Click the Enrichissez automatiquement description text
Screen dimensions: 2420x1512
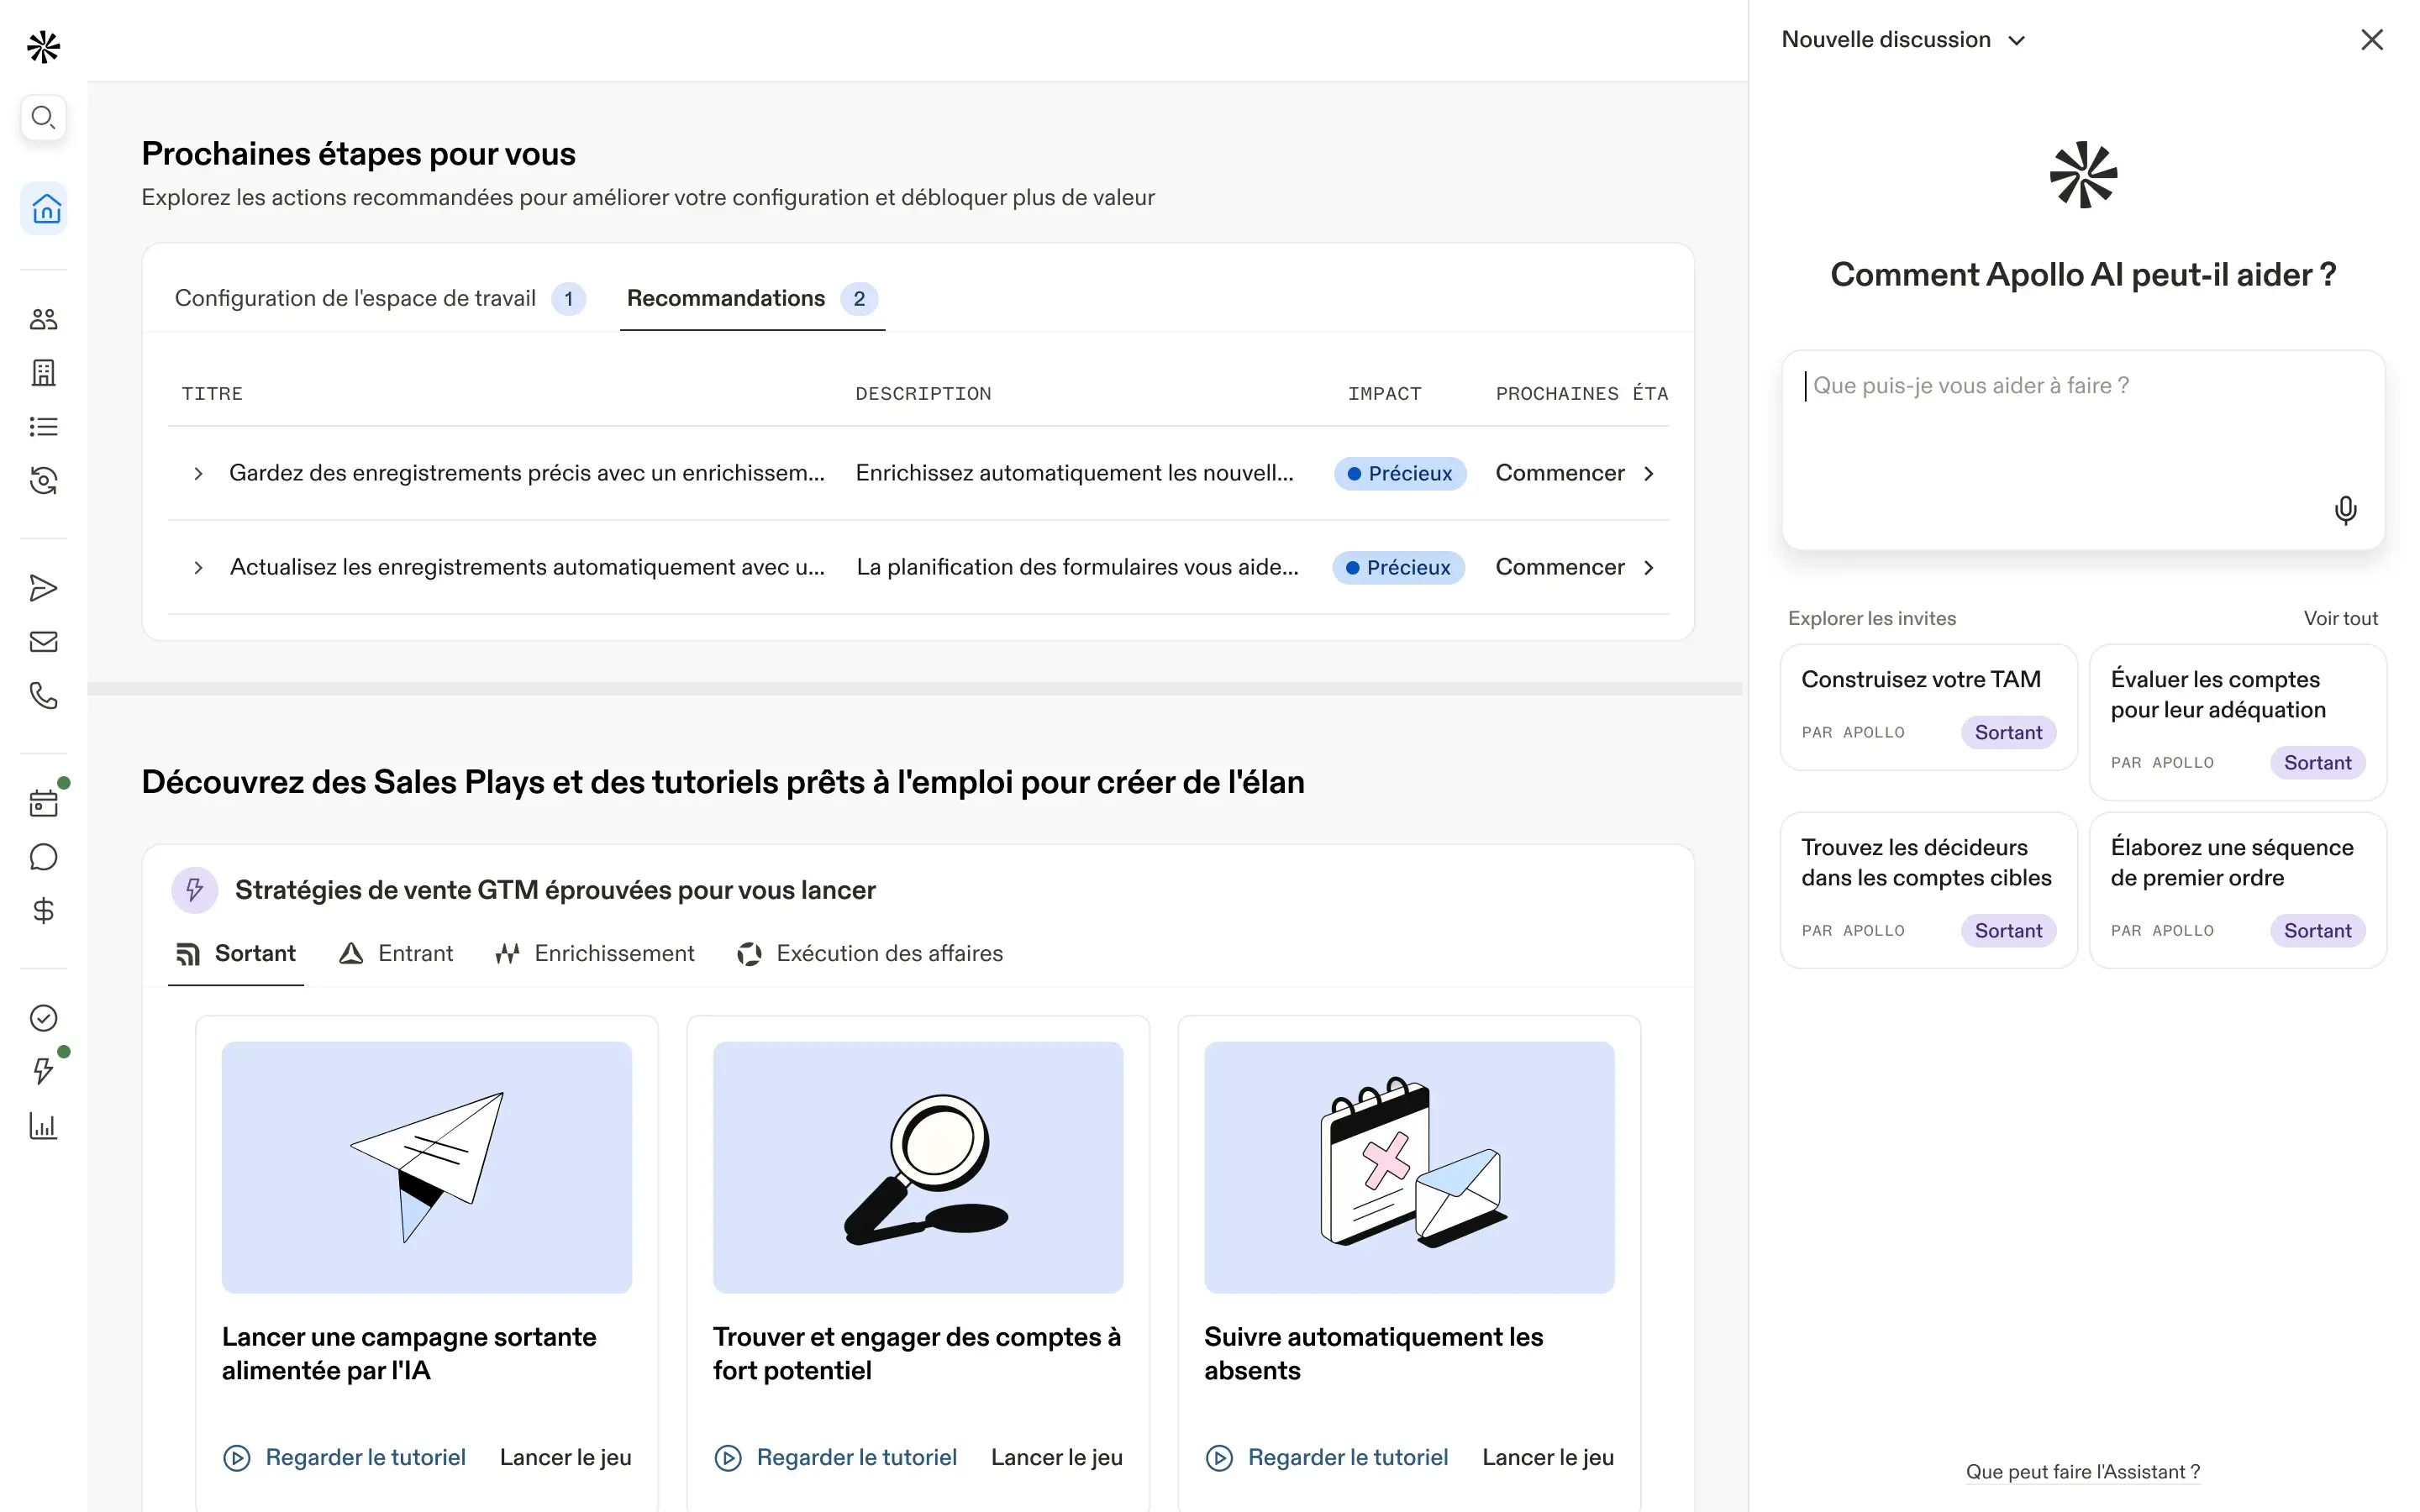click(x=1074, y=474)
